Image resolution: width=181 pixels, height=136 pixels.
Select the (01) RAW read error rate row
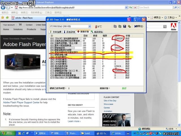(90, 39)
